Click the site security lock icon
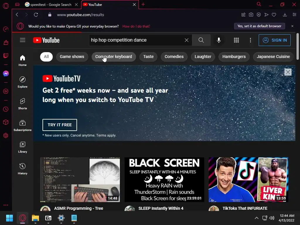The width and height of the screenshot is (300, 225). tap(50, 15)
